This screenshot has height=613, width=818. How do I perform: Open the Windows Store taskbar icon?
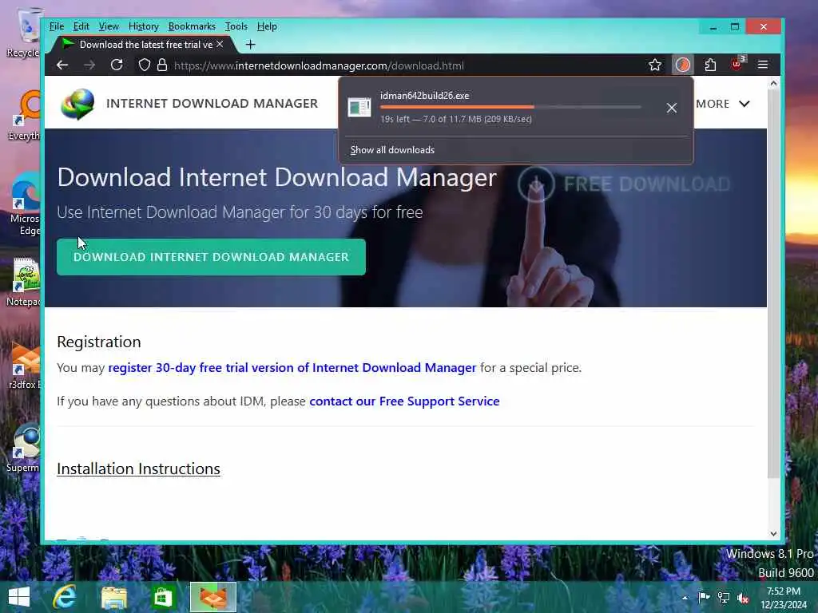click(x=163, y=597)
